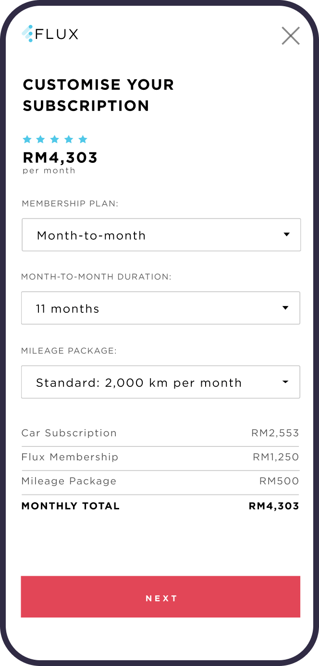
Task: Select the Flux Membership row
Action: click(70, 457)
